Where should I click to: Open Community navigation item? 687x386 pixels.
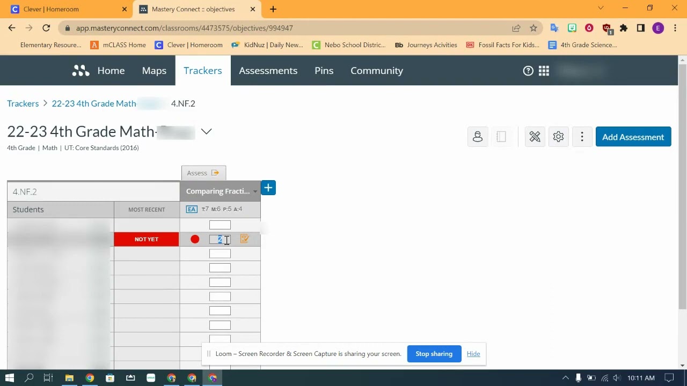tap(377, 71)
